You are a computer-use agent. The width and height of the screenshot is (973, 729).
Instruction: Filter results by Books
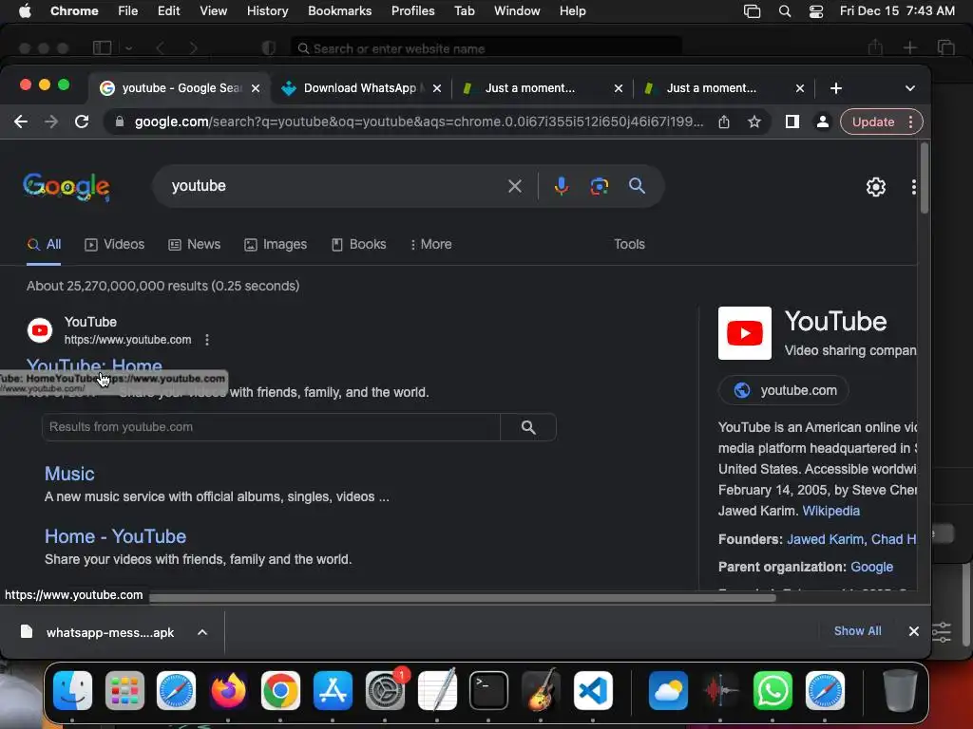click(x=358, y=244)
